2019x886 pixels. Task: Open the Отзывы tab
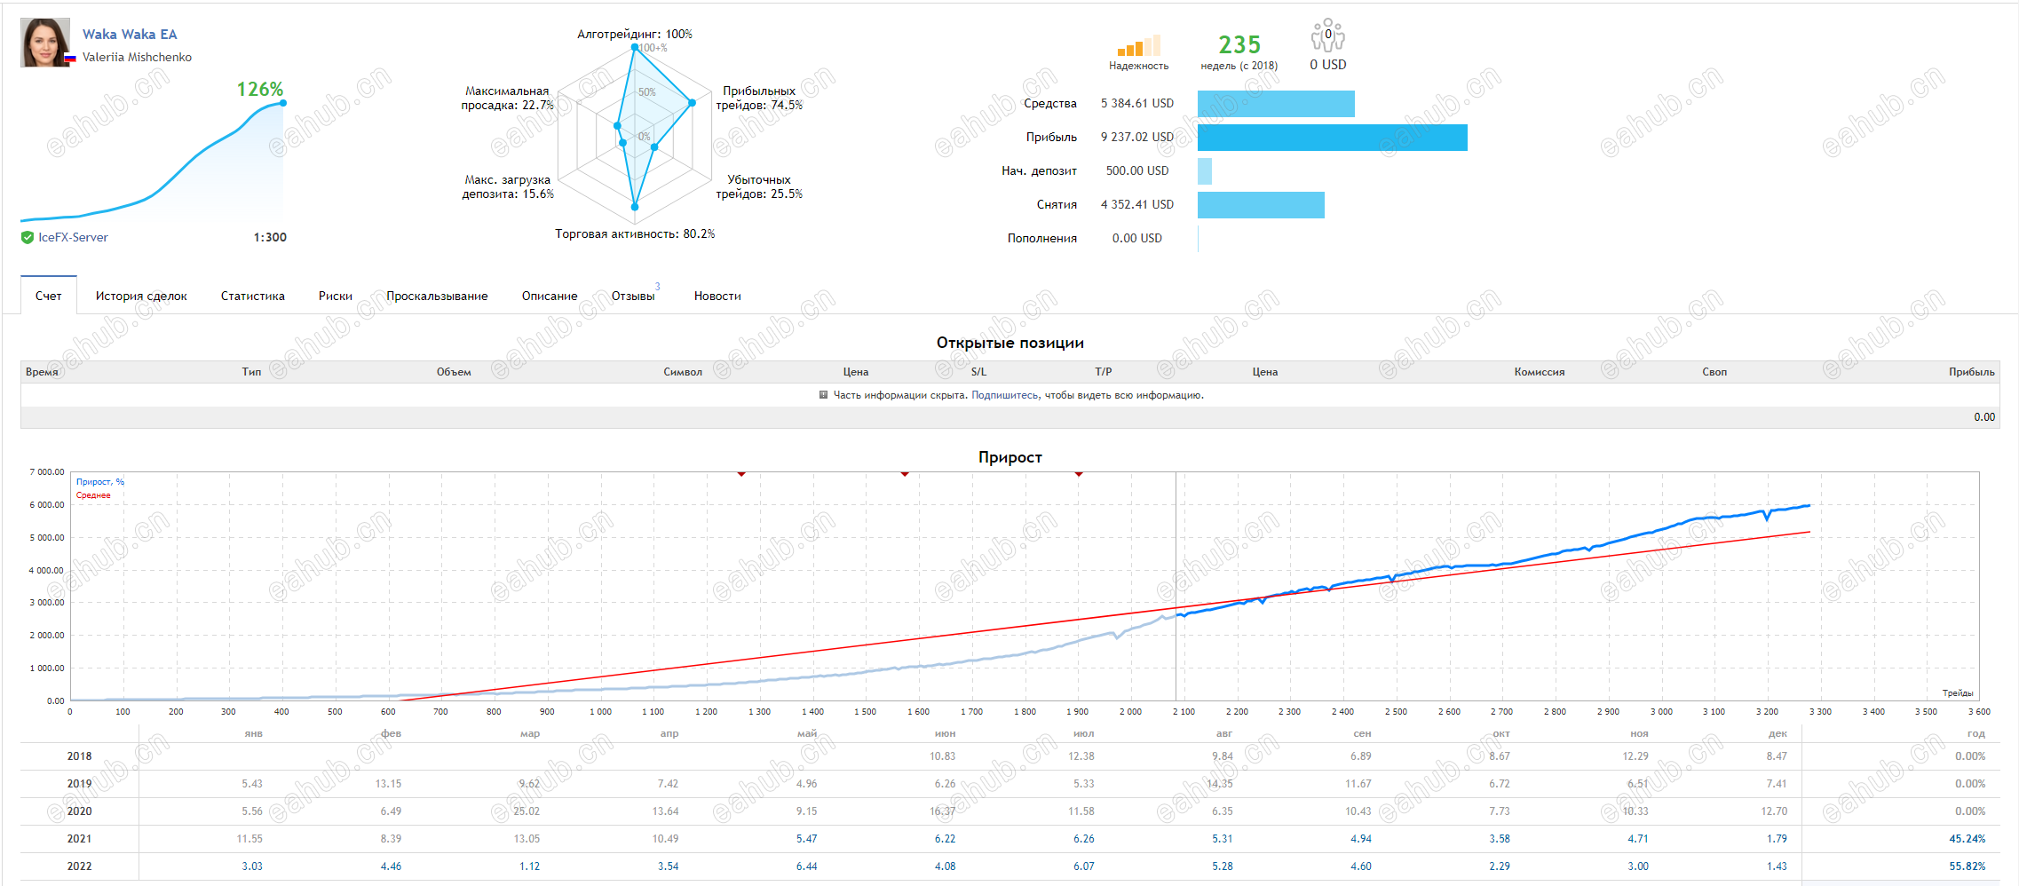click(633, 296)
